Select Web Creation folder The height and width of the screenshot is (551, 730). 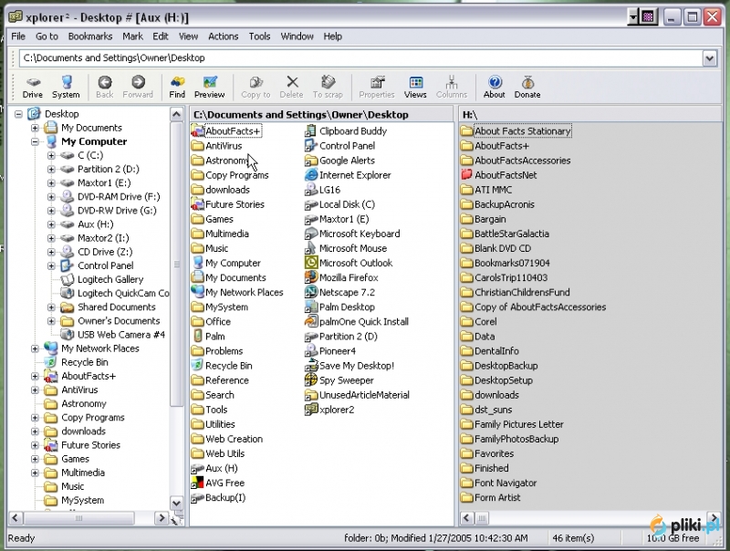click(227, 439)
